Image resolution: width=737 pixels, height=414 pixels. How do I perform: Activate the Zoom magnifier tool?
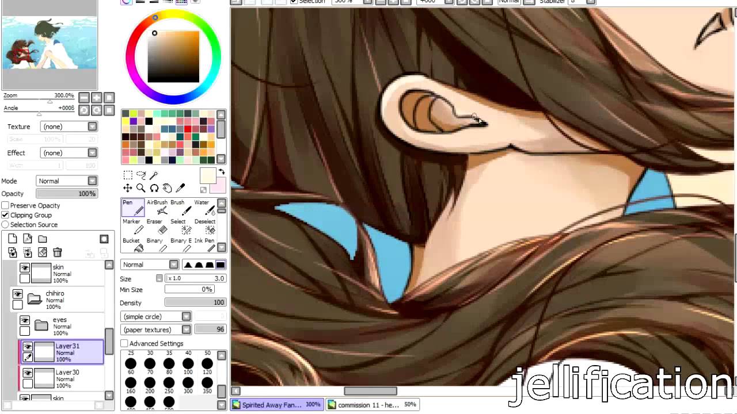tap(141, 188)
